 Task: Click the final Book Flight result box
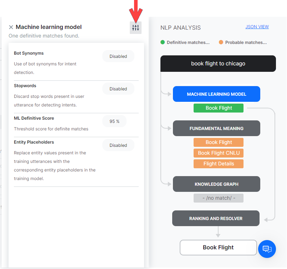pos(218,248)
